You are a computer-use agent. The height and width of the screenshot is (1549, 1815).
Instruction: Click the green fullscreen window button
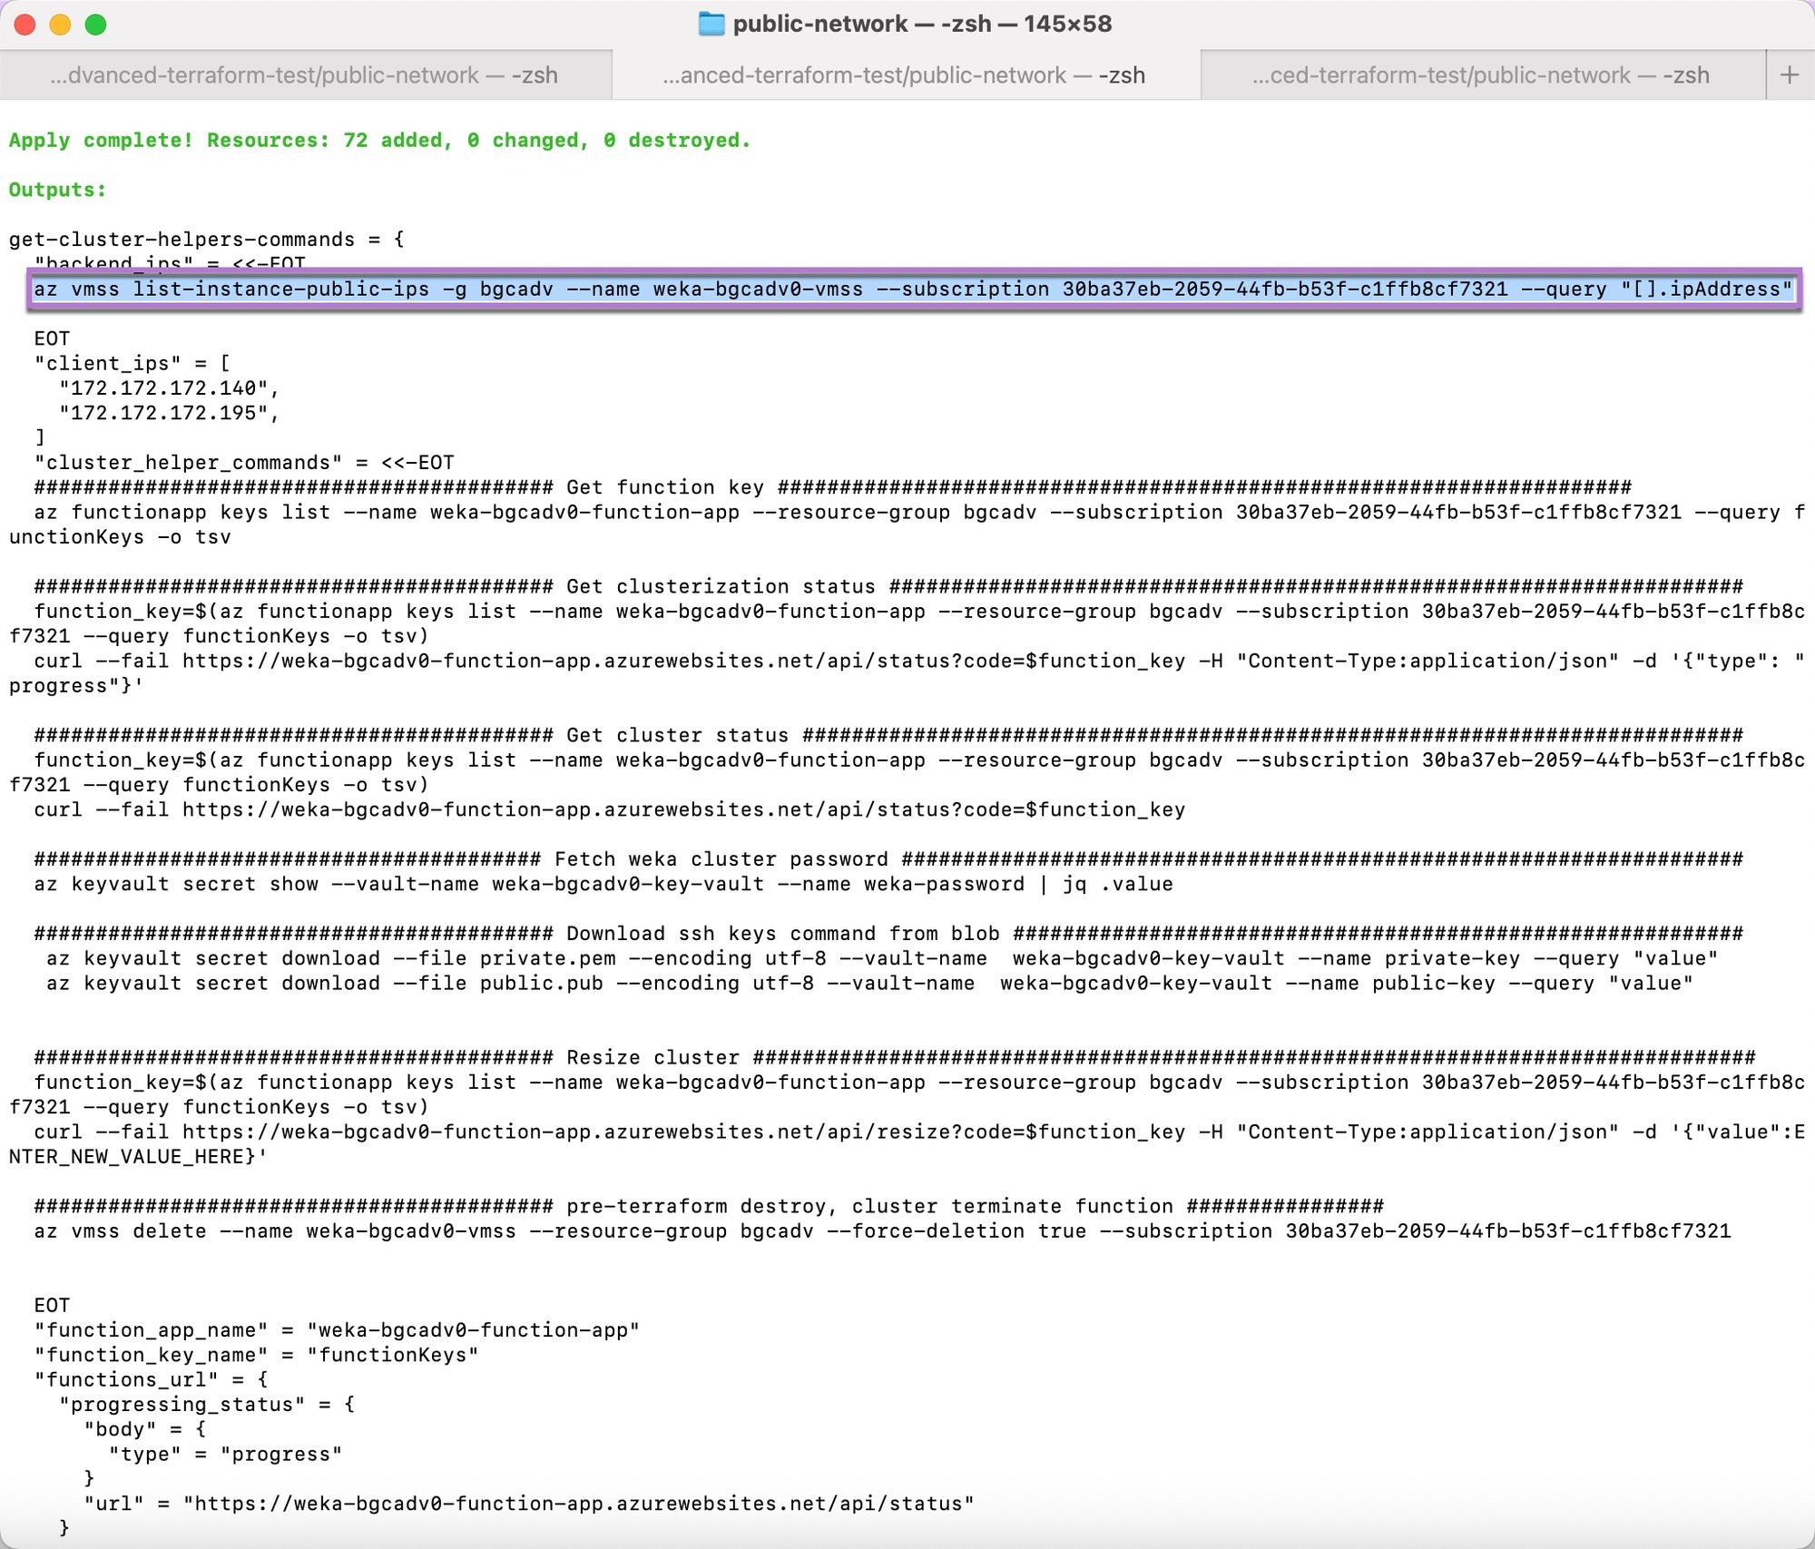point(95,25)
